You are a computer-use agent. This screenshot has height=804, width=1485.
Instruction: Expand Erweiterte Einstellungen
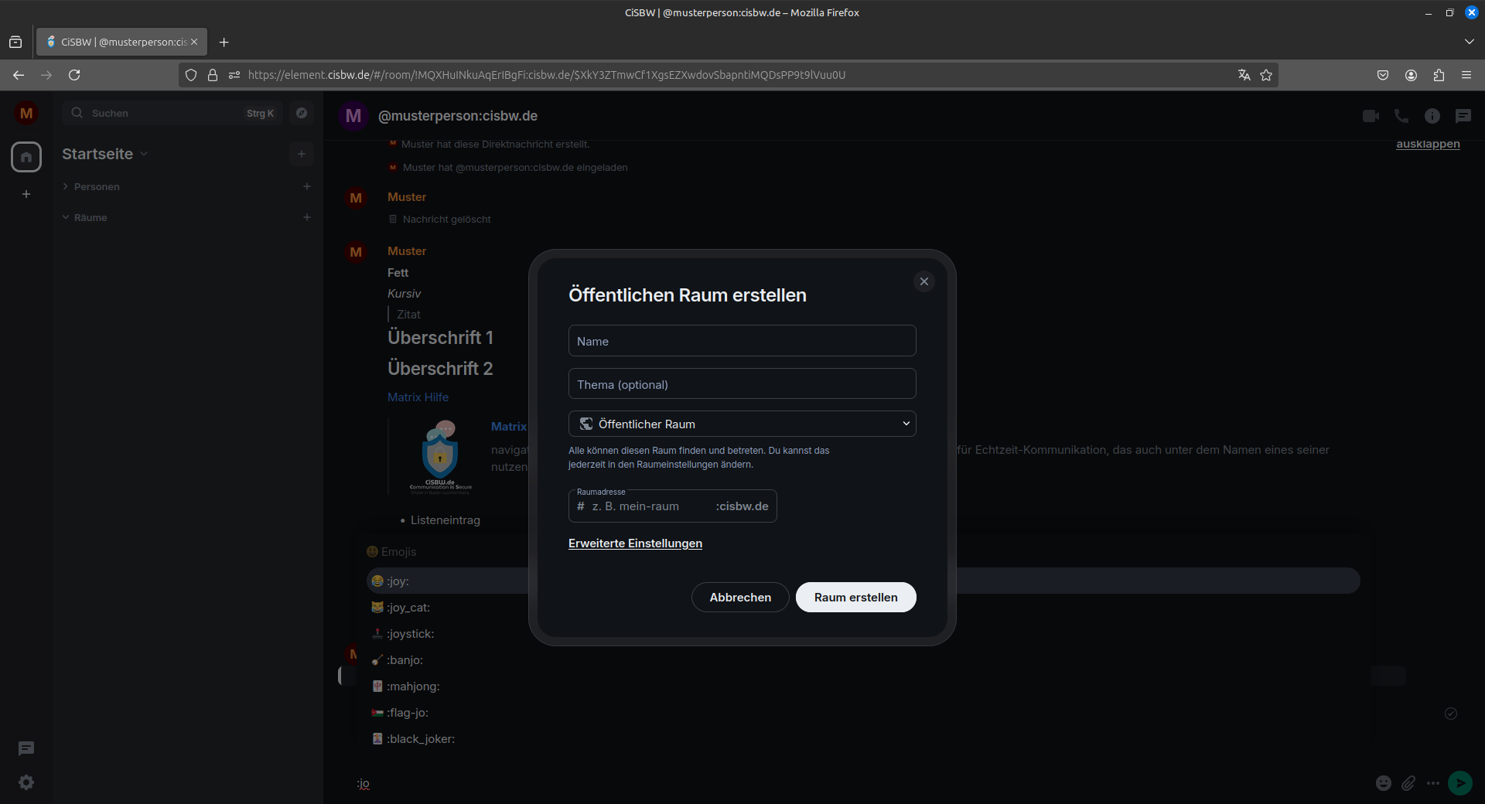(x=635, y=543)
